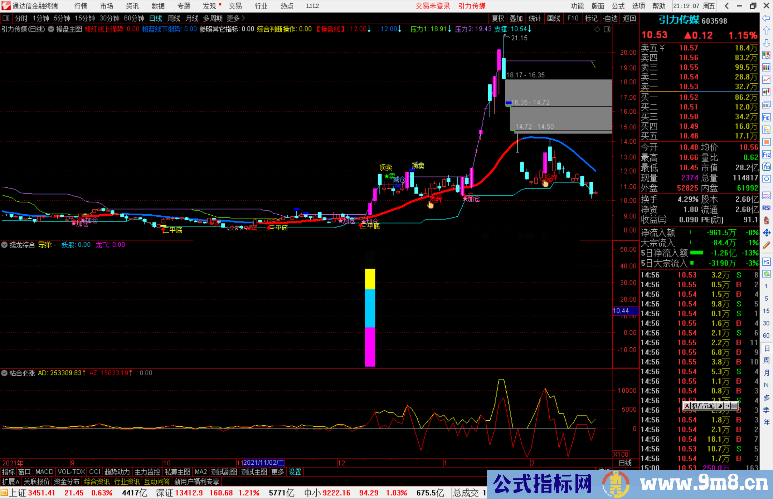Click the 返回 return button

click(x=629, y=18)
